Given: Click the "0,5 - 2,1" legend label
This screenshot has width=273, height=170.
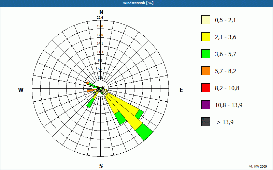Looking at the screenshot, I should coord(226,20).
